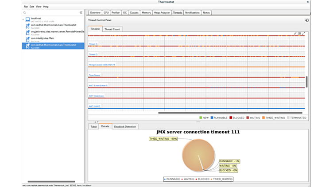This screenshot has height=187, width=333.
Task: Click the timeline horizontal scrollbar
Action: [230, 113]
